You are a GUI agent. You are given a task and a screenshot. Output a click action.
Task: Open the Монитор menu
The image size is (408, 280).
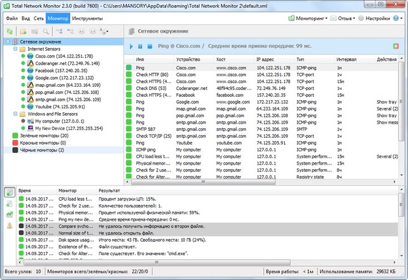tap(58, 18)
